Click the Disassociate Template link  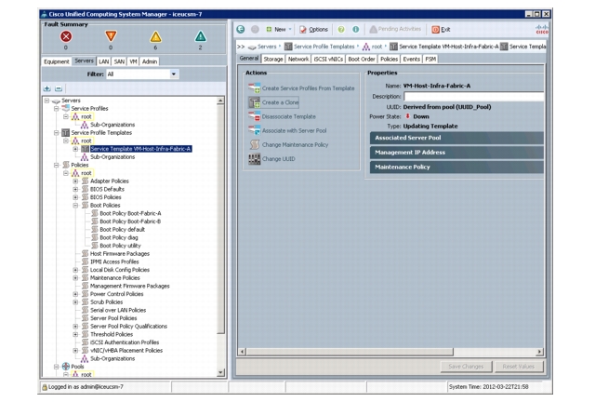pos(289,116)
